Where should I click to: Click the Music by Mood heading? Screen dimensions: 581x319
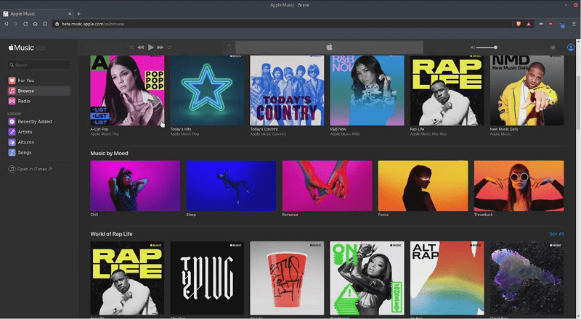point(110,153)
